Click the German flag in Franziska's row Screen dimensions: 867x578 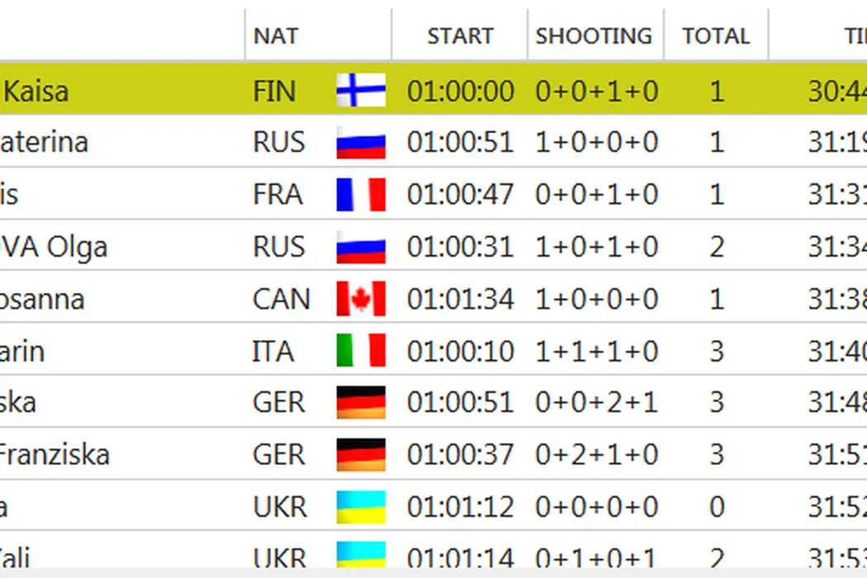coord(361,454)
